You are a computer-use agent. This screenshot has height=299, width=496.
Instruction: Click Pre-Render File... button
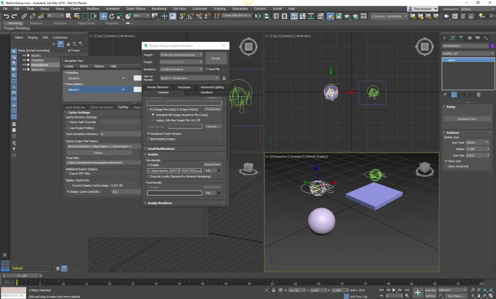pyautogui.click(x=210, y=171)
